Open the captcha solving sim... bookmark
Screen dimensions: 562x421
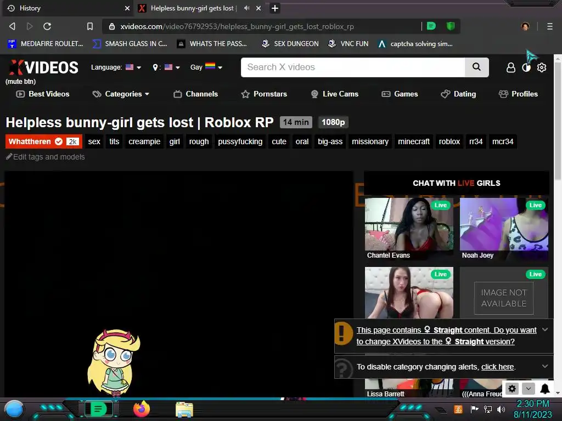(415, 44)
